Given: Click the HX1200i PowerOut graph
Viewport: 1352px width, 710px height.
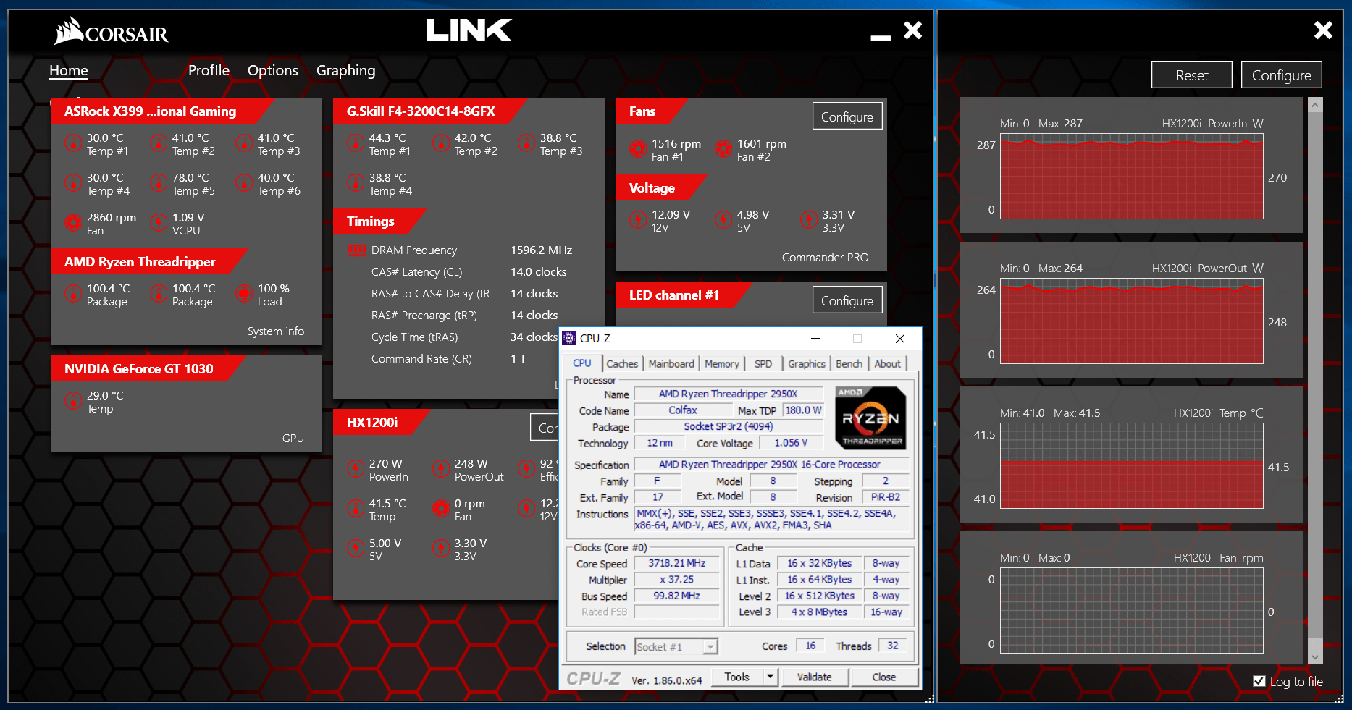Looking at the screenshot, I should click(x=1132, y=321).
